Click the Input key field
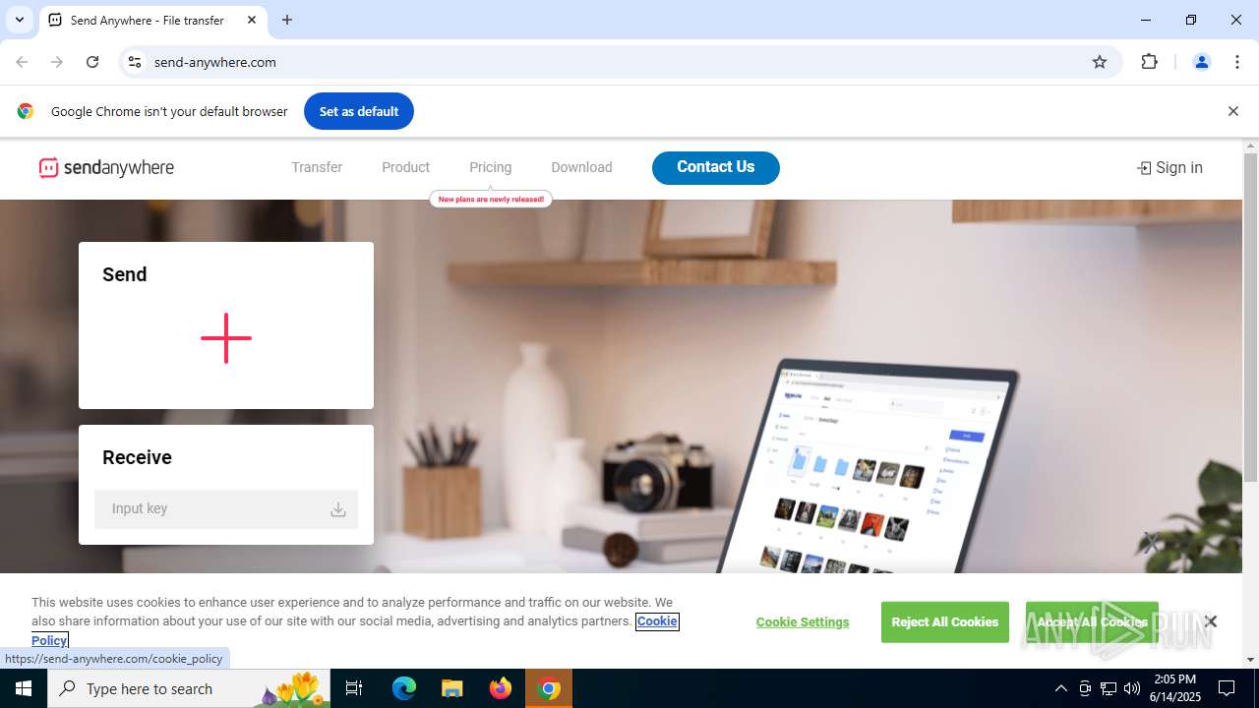Image resolution: width=1259 pixels, height=708 pixels. (x=226, y=509)
